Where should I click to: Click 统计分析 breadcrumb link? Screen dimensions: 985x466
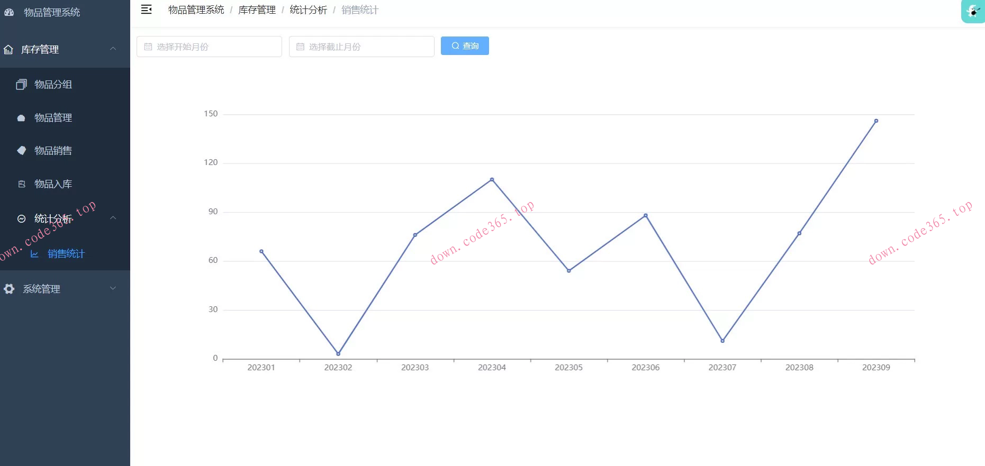point(308,10)
